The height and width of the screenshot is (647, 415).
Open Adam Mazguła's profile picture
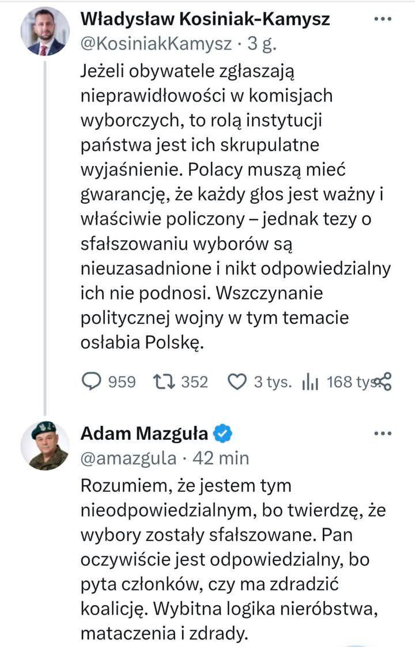point(45,445)
